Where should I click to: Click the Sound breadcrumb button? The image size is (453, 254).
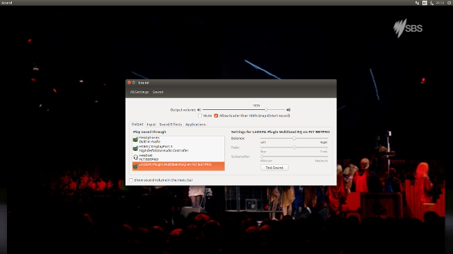tap(158, 92)
